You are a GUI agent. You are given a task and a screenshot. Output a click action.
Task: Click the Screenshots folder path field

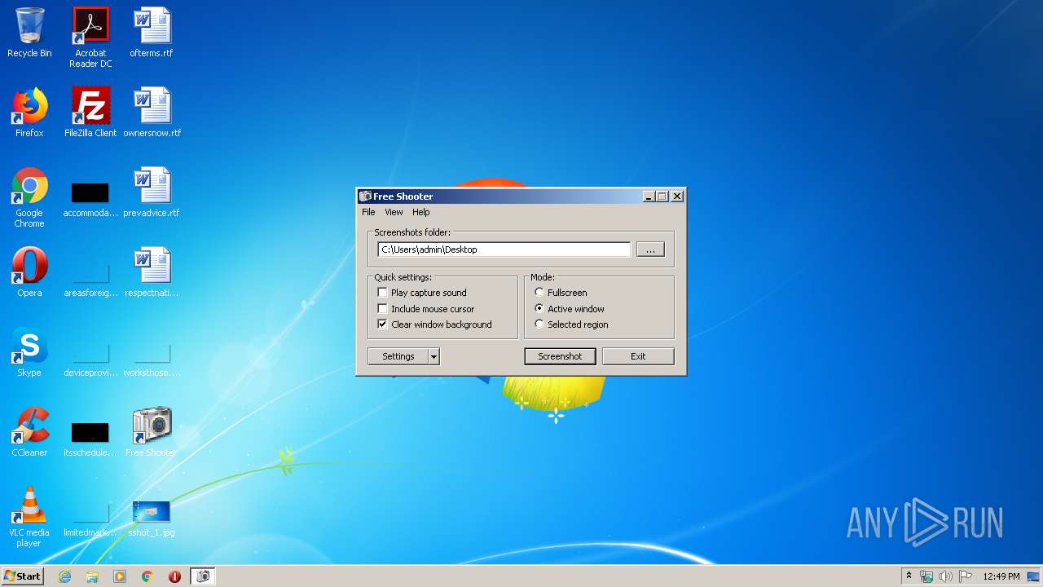click(504, 249)
